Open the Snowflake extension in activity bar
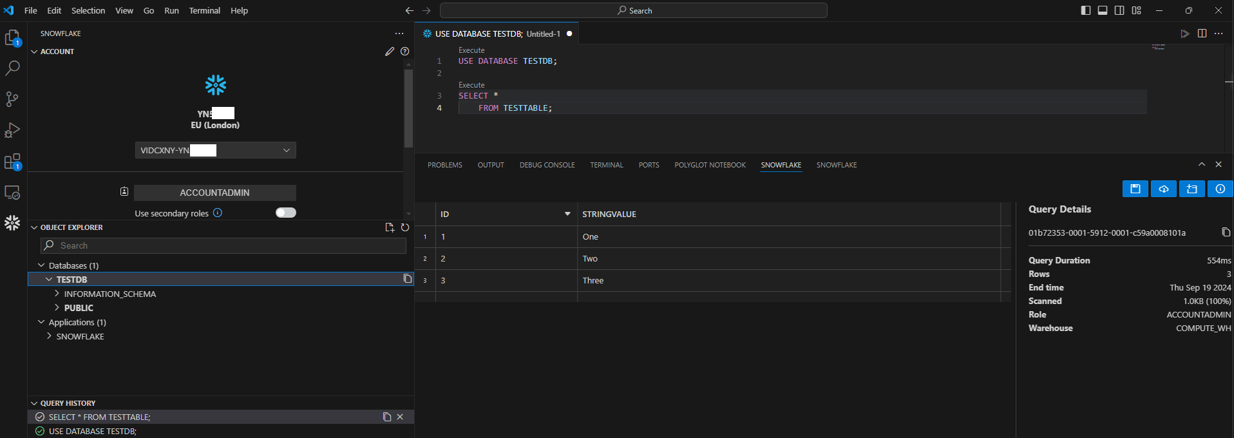This screenshot has height=438, width=1234. click(x=12, y=223)
